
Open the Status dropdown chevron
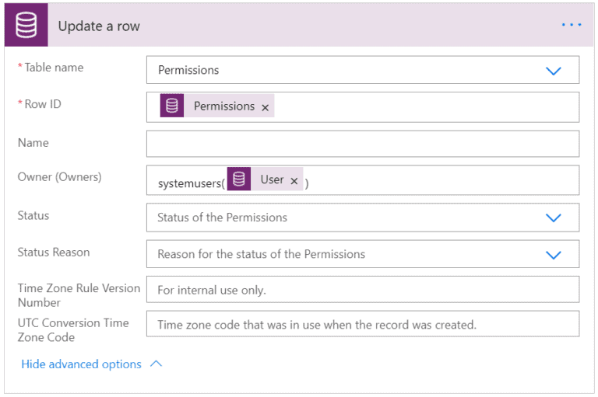point(554,218)
